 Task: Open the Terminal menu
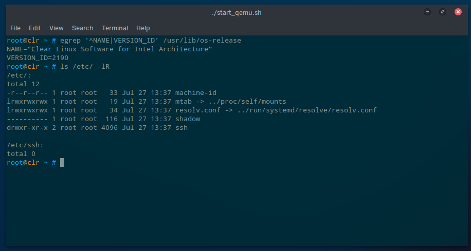[x=115, y=28]
